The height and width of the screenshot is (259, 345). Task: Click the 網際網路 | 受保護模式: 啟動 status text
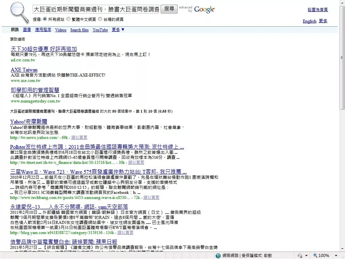click(247, 256)
